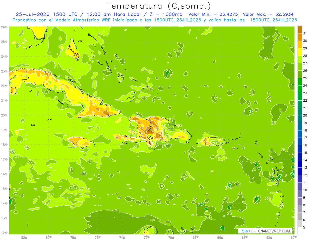Click the title "Temperatura (C,somb.)"
The width and height of the screenshot is (312, 241).
click(x=159, y=6)
